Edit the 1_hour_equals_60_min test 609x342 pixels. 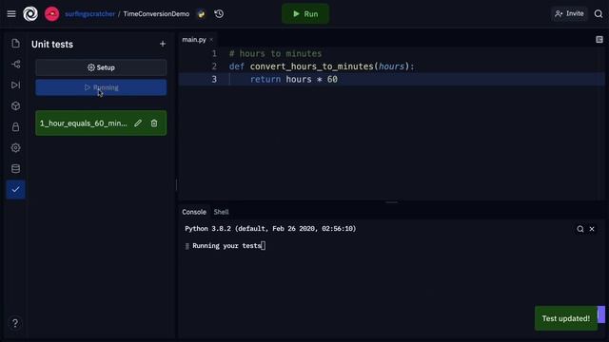pyautogui.click(x=138, y=123)
